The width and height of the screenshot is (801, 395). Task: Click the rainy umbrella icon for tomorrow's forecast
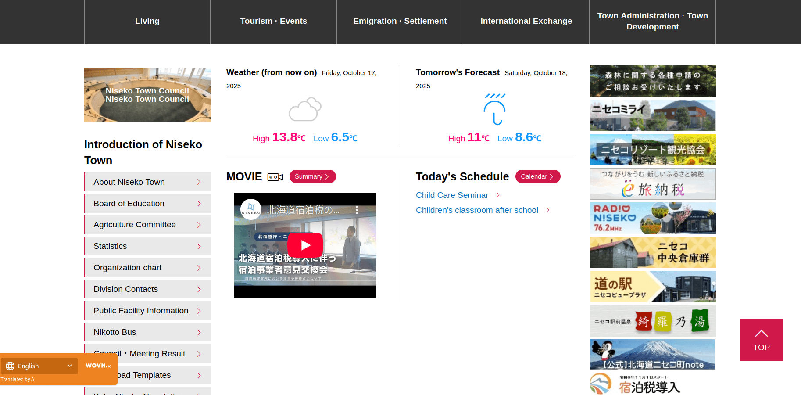(x=494, y=109)
